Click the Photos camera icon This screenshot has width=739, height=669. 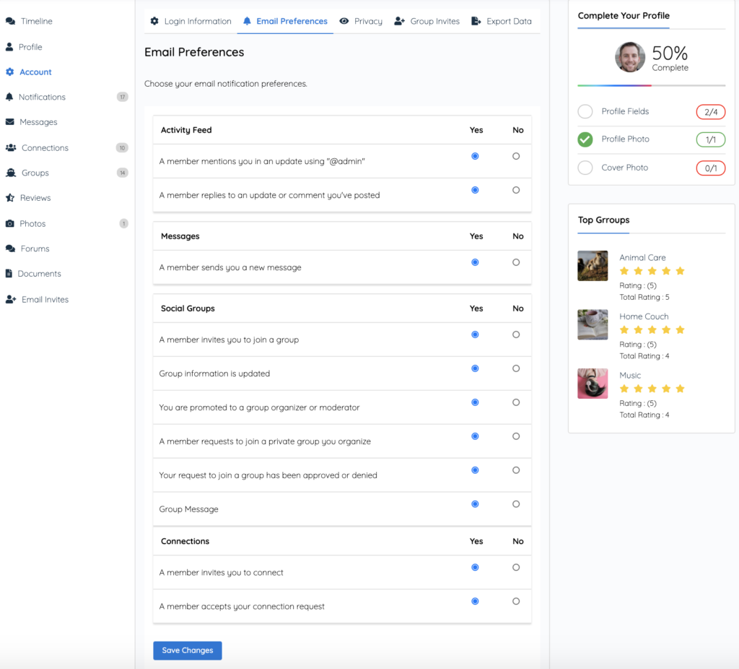10,224
